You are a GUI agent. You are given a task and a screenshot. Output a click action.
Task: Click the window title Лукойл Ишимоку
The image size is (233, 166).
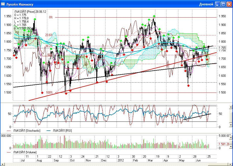[x=20, y=4]
